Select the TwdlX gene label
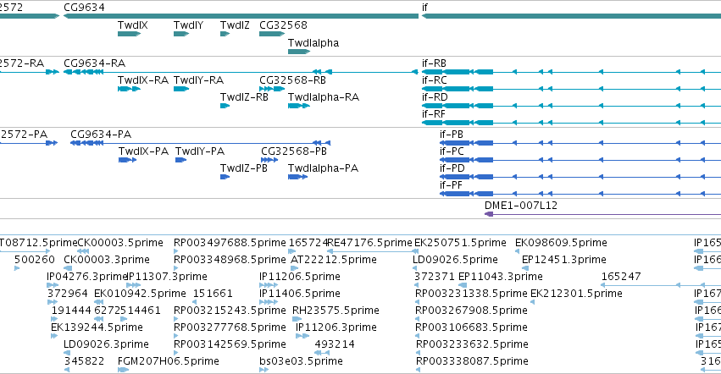The width and height of the screenshot is (721, 374). tap(133, 25)
